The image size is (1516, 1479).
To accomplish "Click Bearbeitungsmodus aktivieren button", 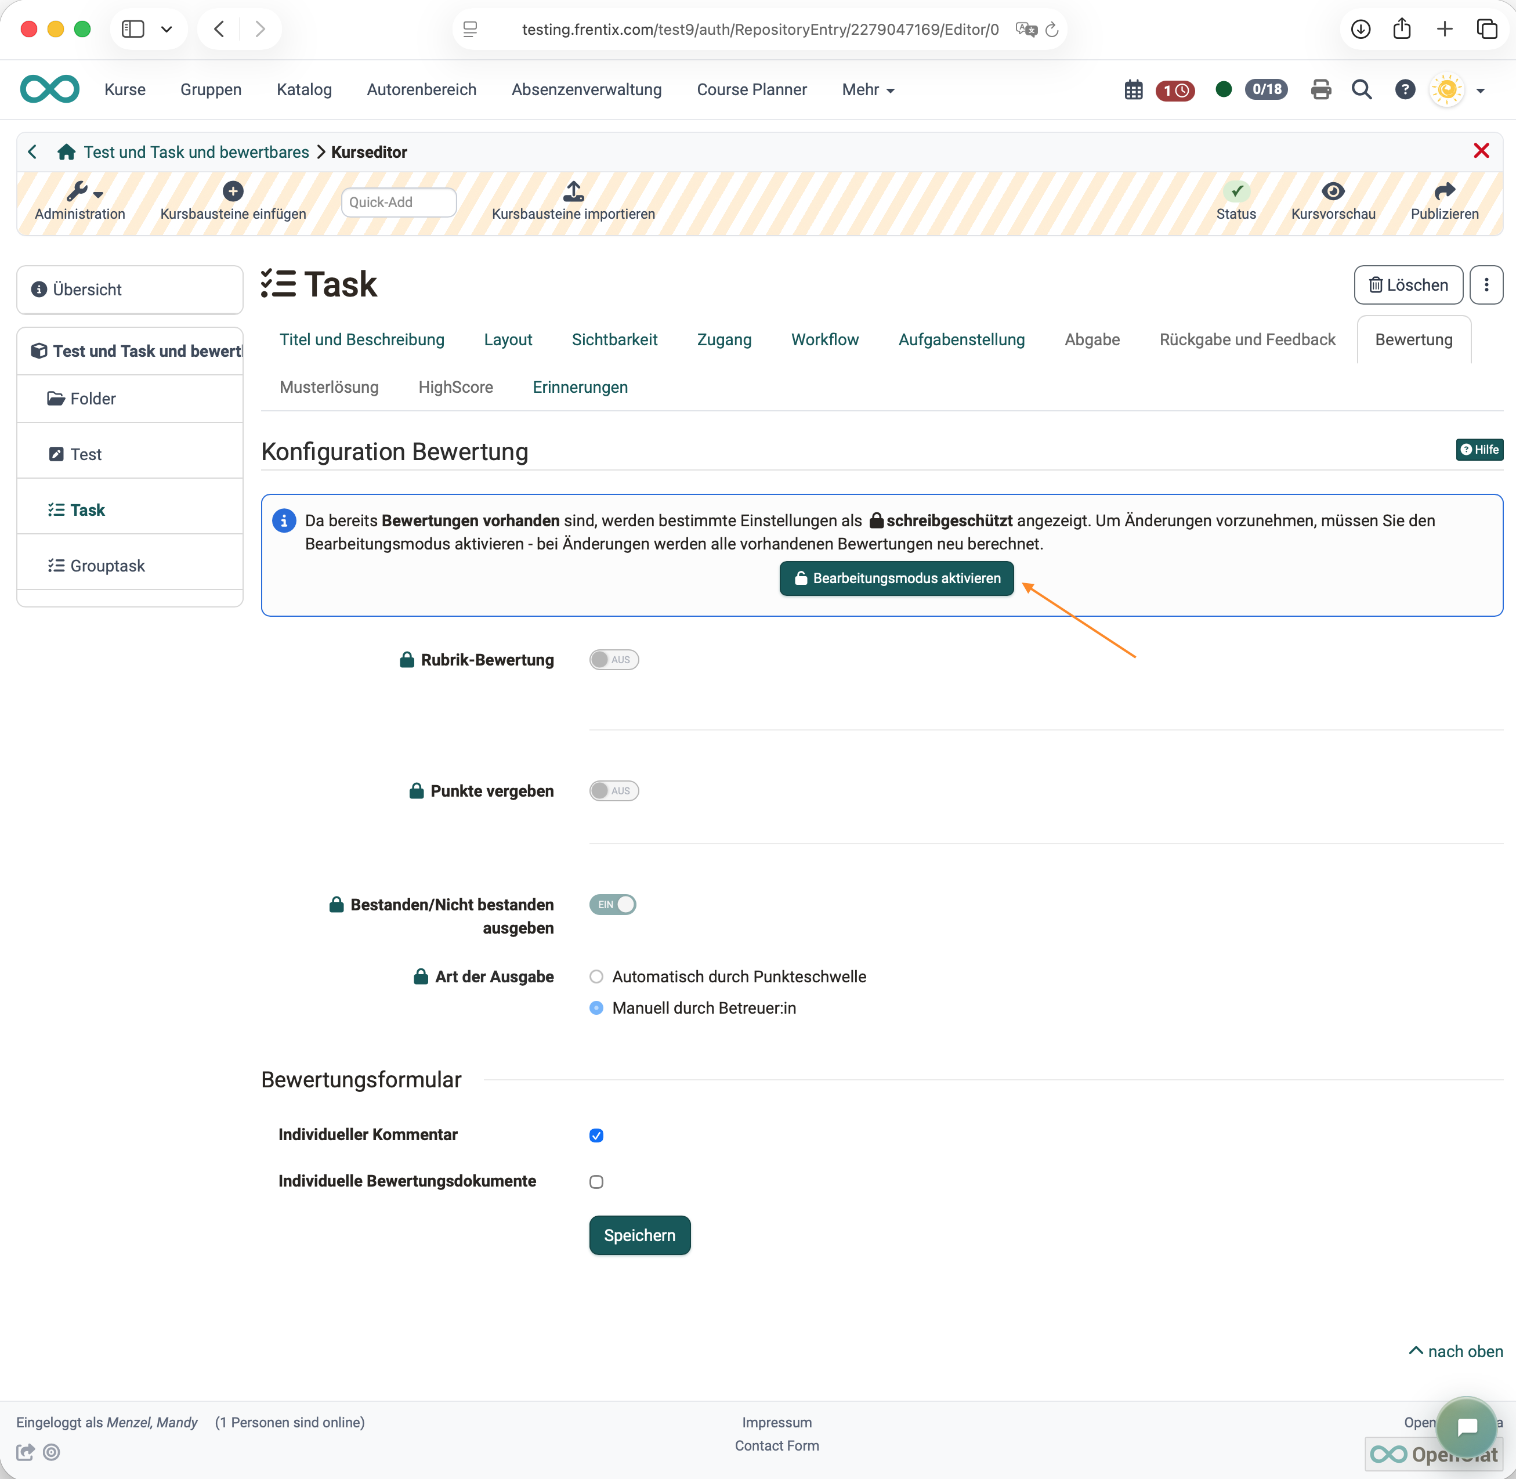I will click(x=896, y=578).
